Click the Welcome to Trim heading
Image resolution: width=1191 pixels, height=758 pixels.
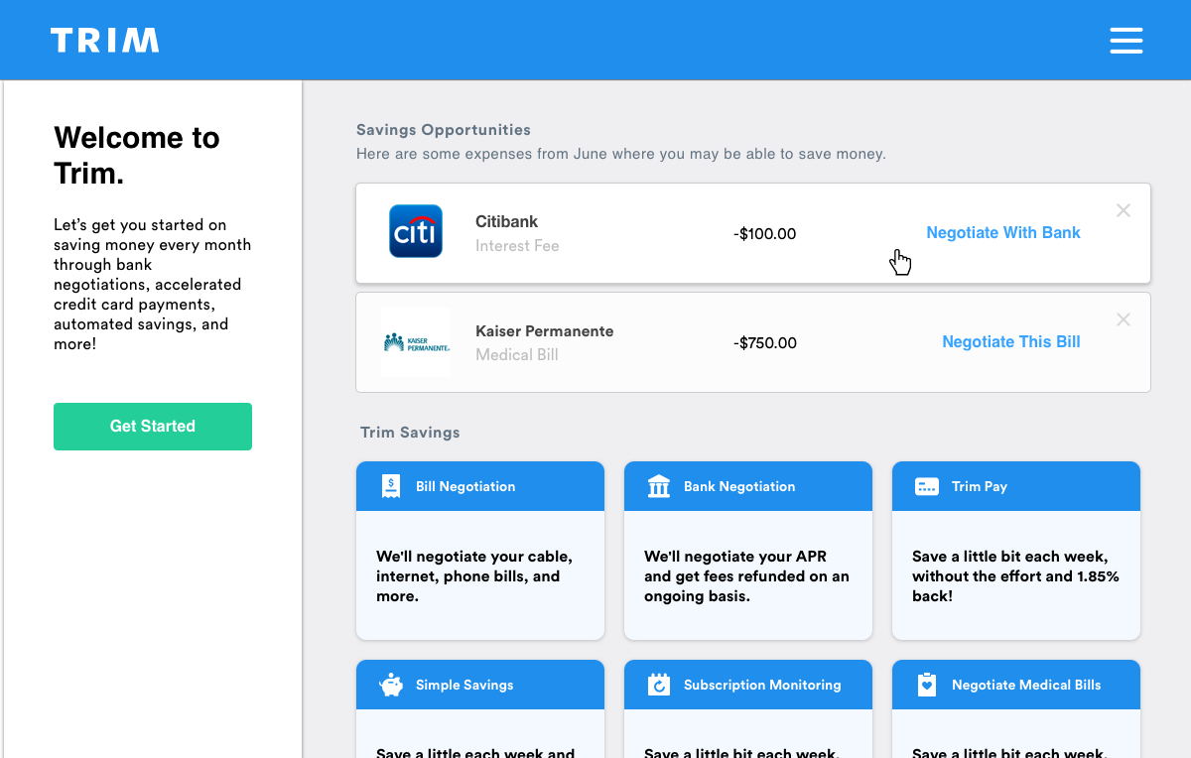[137, 156]
